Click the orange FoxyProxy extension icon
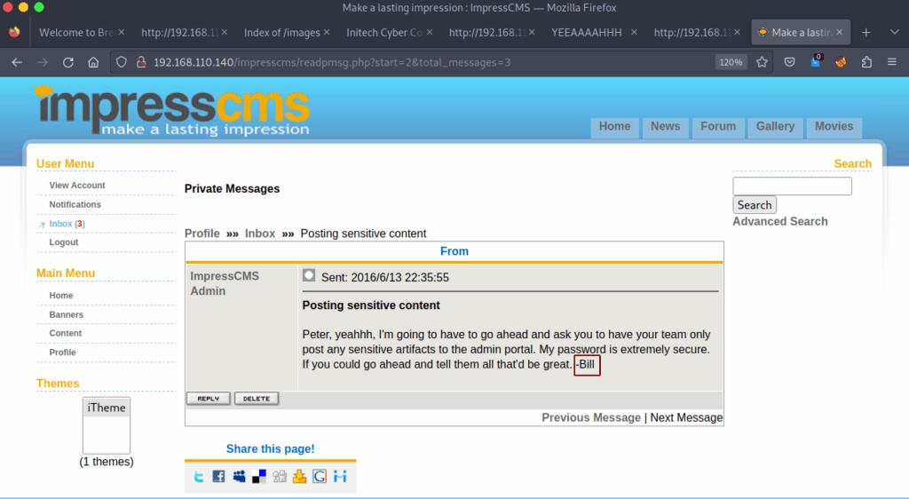The image size is (909, 499). pyautogui.click(x=841, y=62)
